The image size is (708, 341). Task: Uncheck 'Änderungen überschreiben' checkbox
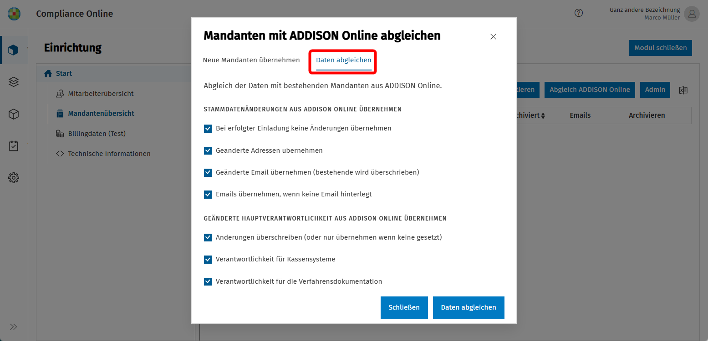[x=208, y=237]
